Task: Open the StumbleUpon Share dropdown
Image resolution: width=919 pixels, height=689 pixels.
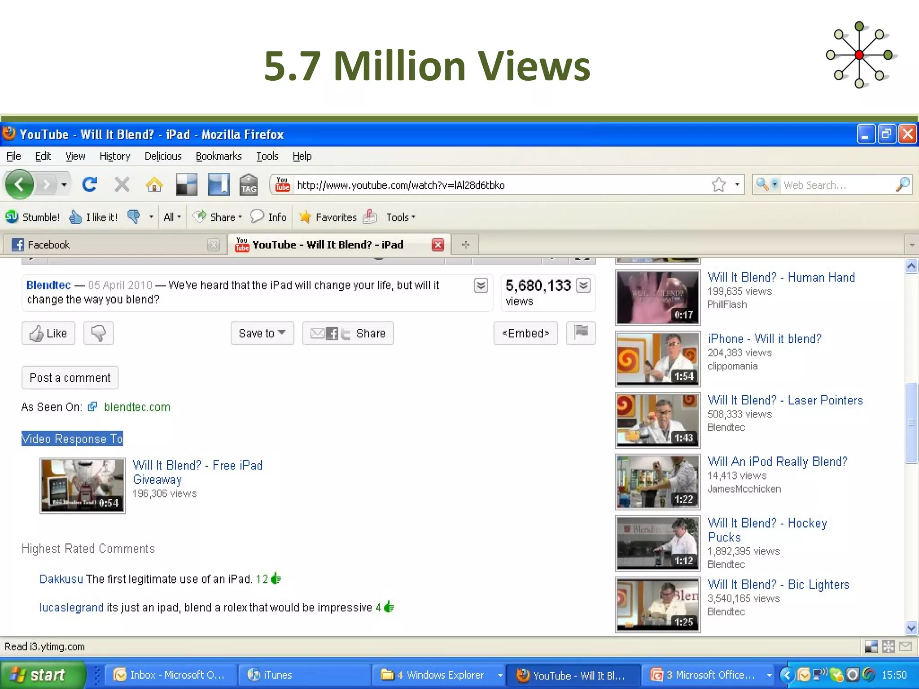Action: tap(217, 217)
